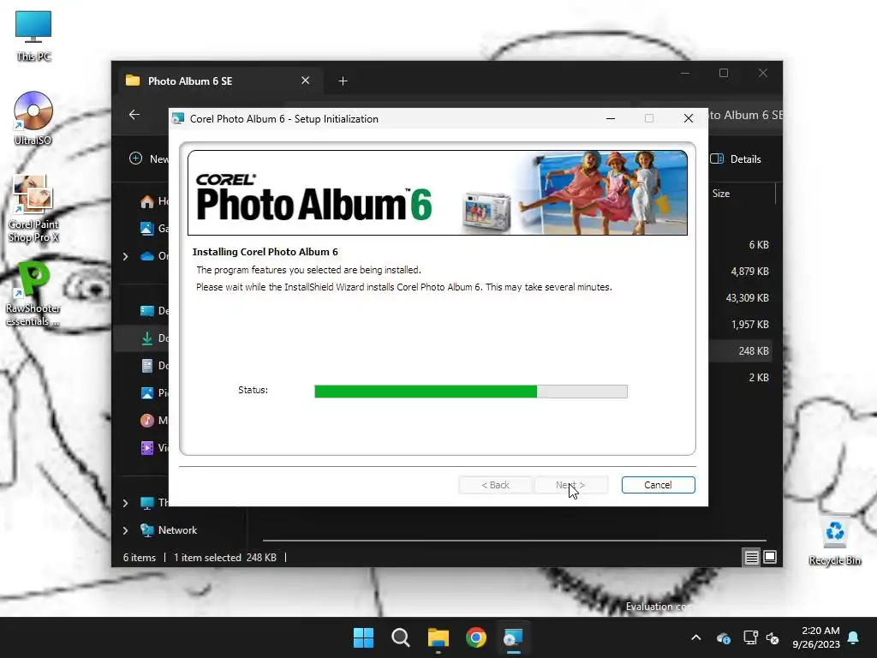This screenshot has height=658, width=877.
Task: Close the Photo Album 6 SE tab
Action: pos(306,81)
